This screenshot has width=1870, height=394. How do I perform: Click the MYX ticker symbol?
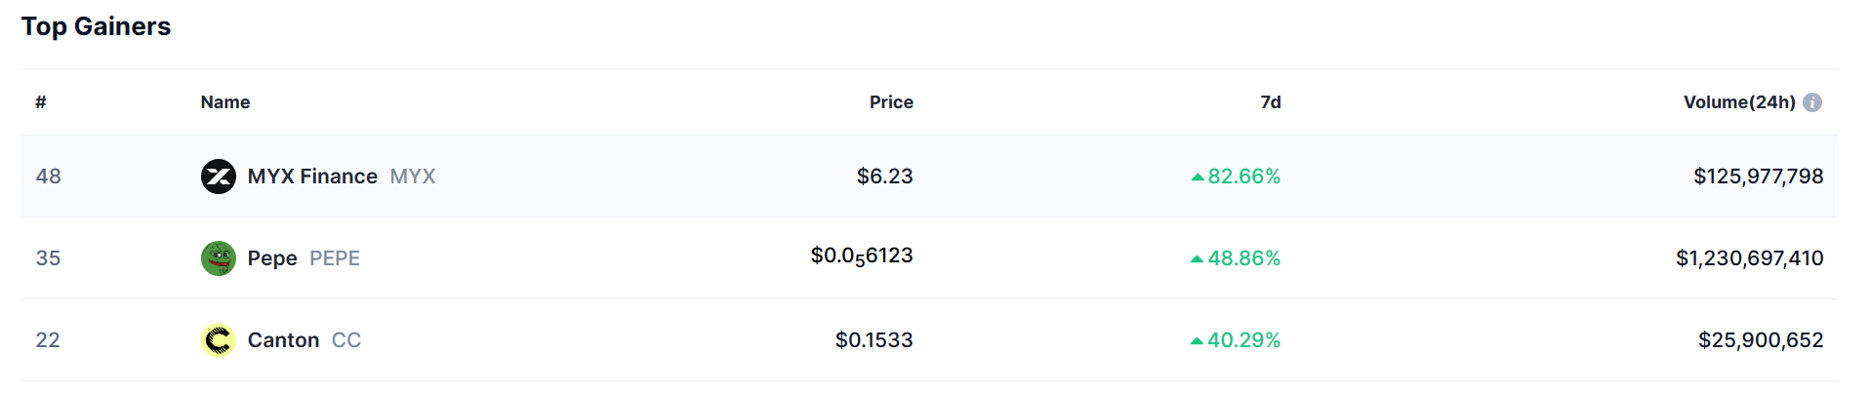413,177
